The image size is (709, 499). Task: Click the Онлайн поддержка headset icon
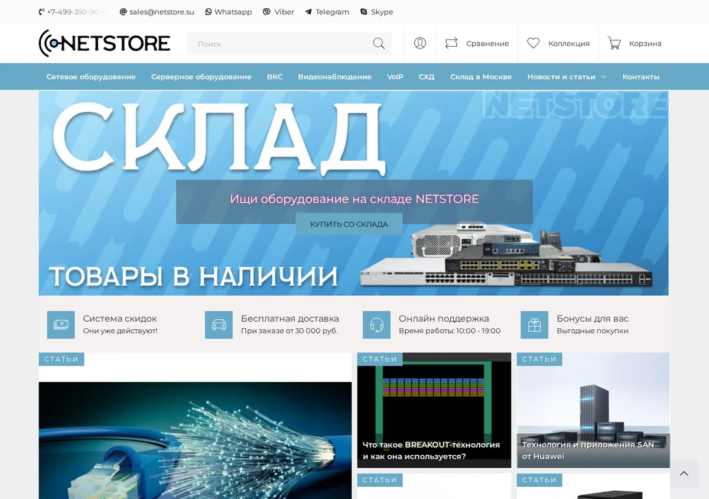(376, 325)
